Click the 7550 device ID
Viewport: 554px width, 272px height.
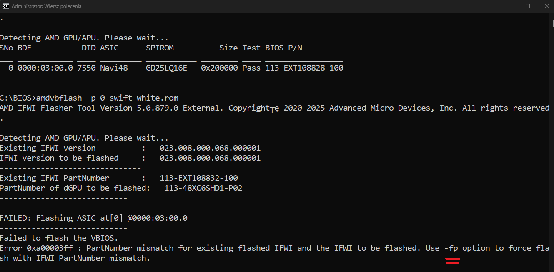point(86,68)
